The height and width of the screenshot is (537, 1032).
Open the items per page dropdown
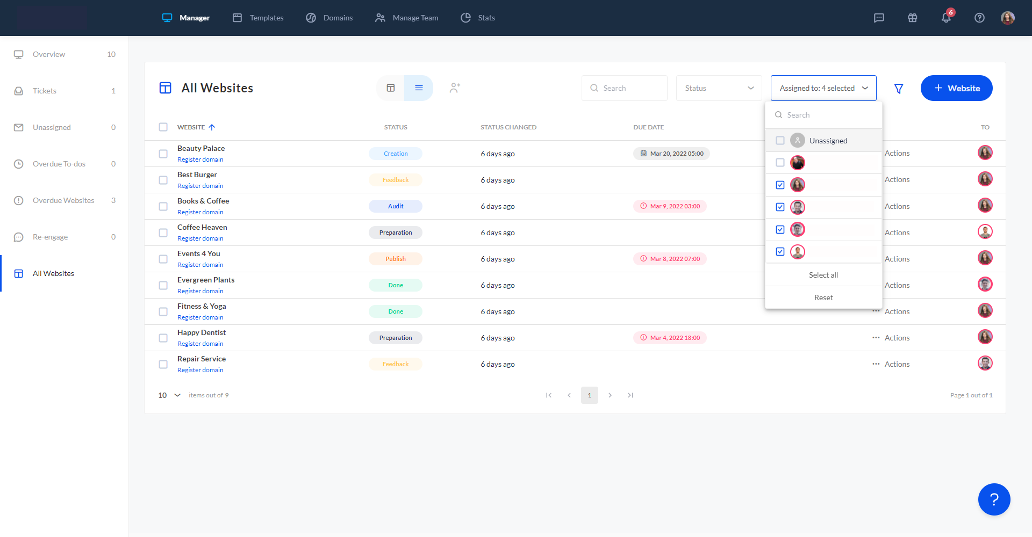(169, 395)
